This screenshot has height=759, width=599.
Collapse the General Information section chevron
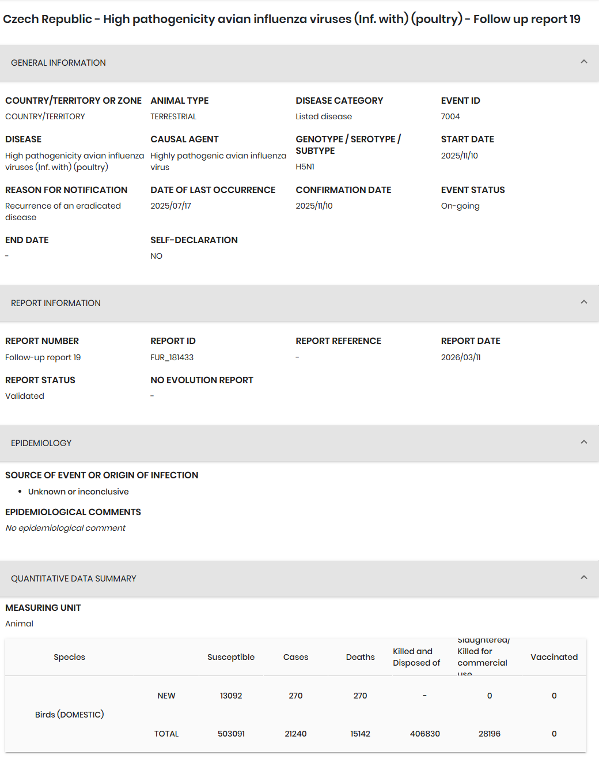(x=583, y=62)
